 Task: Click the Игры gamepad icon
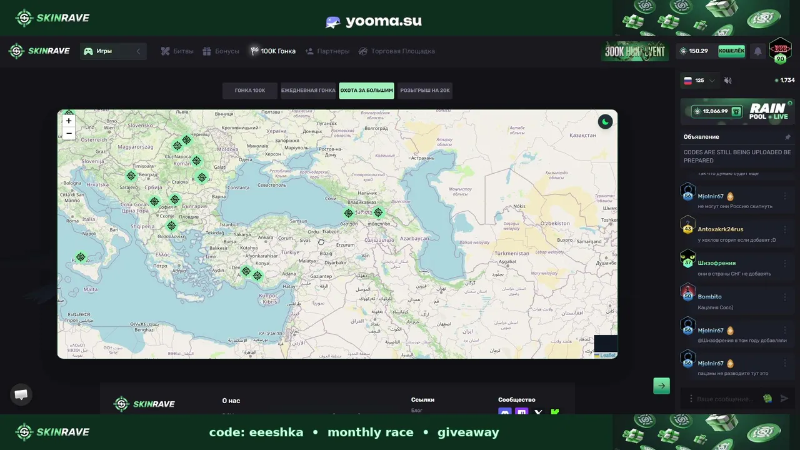click(89, 51)
